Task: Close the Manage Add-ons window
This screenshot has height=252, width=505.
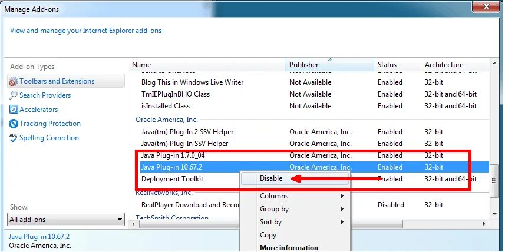Action: point(486,6)
